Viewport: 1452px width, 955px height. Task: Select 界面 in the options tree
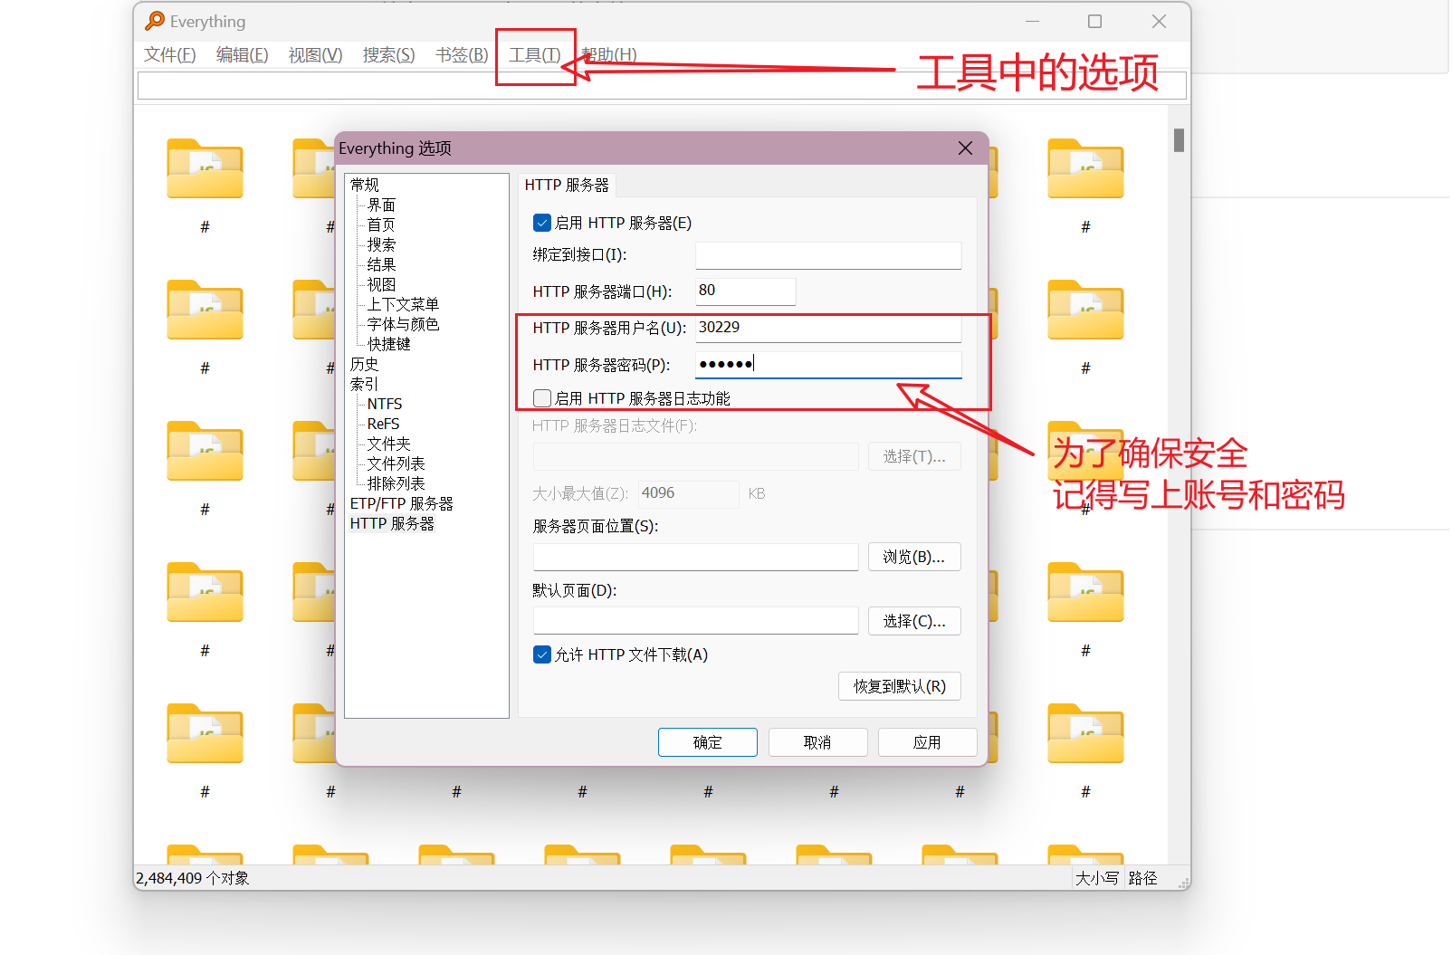coord(381,205)
